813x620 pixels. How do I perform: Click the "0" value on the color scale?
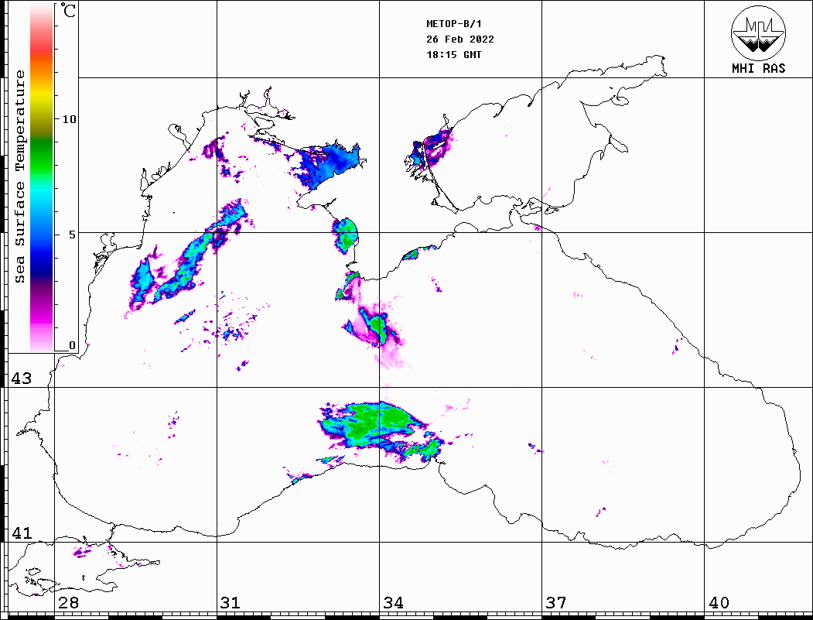point(72,345)
